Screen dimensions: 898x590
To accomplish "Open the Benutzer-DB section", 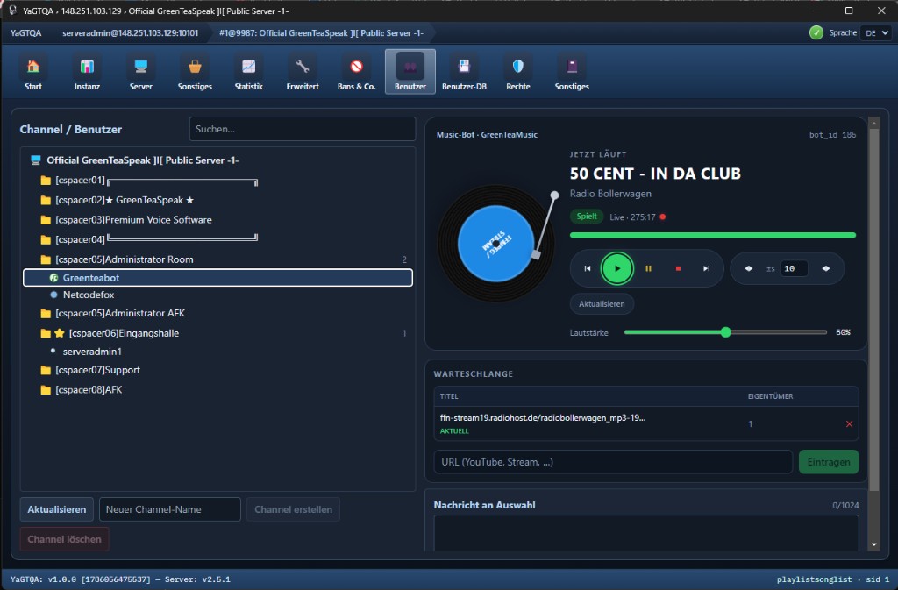I will pos(464,72).
